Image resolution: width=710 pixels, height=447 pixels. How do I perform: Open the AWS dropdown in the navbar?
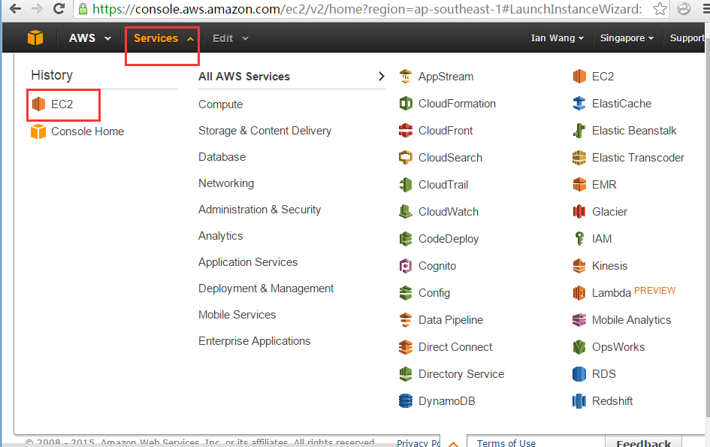click(x=89, y=38)
